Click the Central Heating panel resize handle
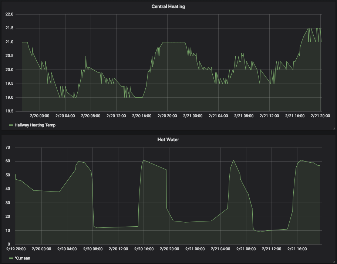The height and width of the screenshot is (264, 337). point(334,128)
